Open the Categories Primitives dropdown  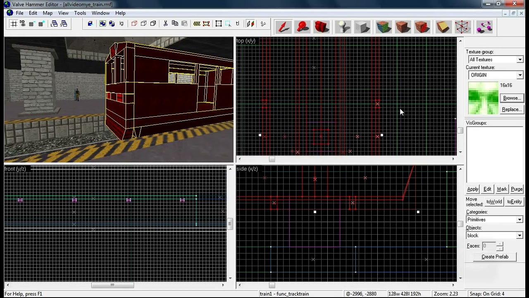pyautogui.click(x=519, y=220)
